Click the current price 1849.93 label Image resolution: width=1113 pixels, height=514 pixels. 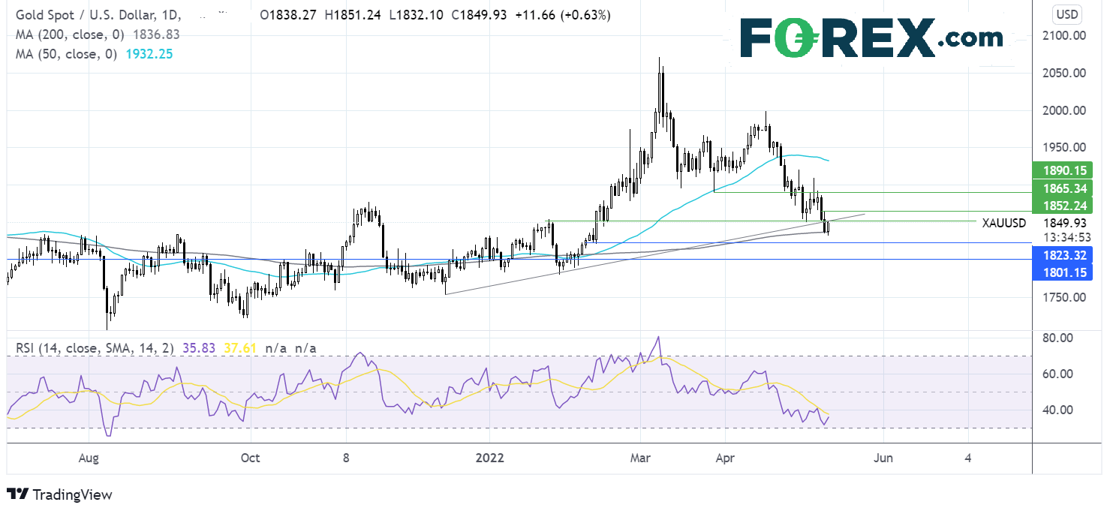click(x=1065, y=223)
